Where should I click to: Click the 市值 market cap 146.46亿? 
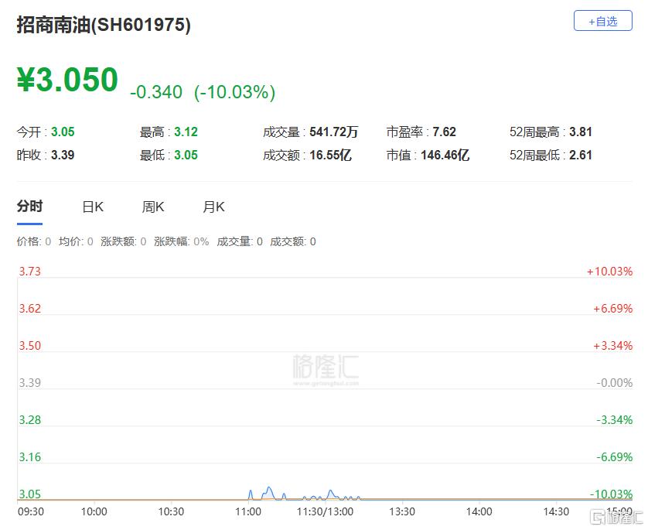pyautogui.click(x=445, y=155)
